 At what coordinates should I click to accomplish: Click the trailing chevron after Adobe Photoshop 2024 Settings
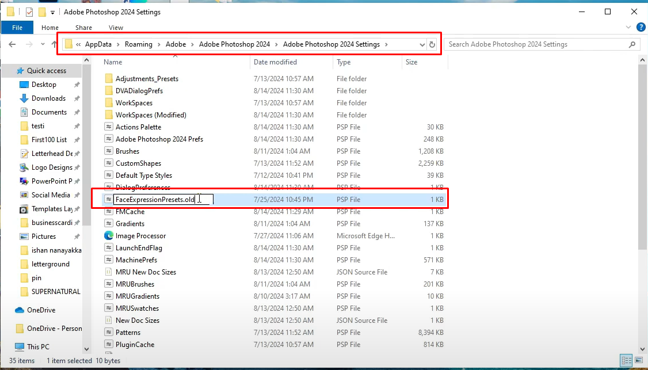click(x=386, y=44)
